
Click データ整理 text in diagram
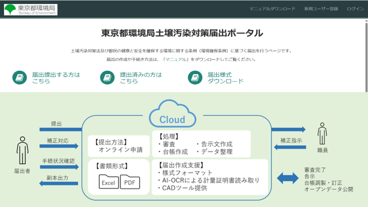click(217, 152)
